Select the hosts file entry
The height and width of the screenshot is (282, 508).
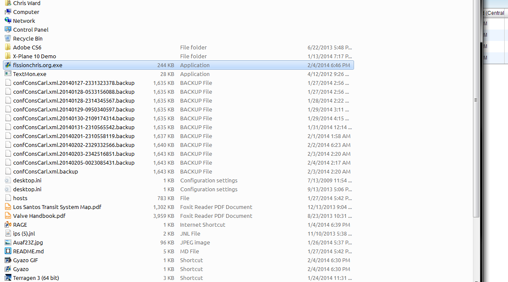click(20, 198)
